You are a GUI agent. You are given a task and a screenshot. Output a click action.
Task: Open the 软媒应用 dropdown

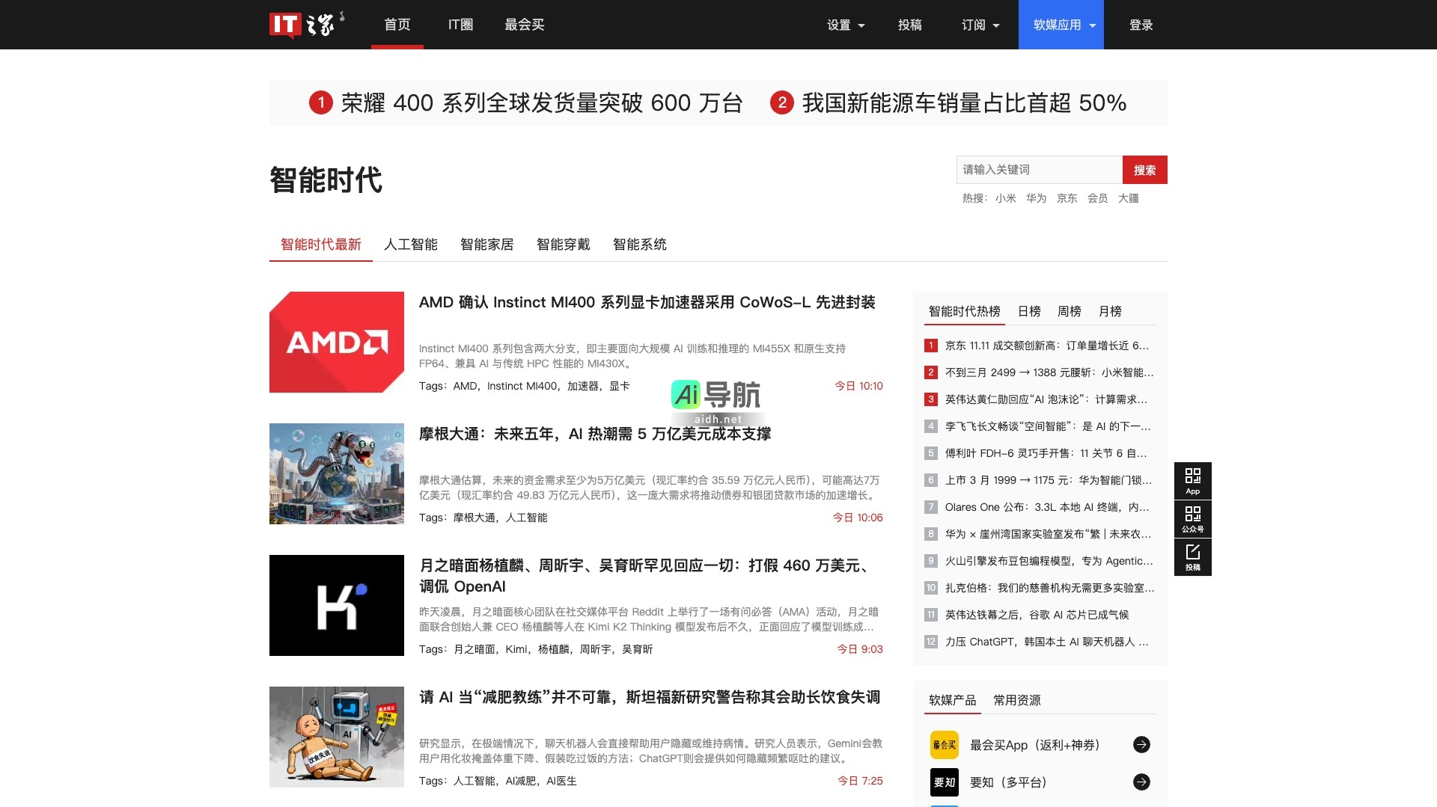point(1060,24)
